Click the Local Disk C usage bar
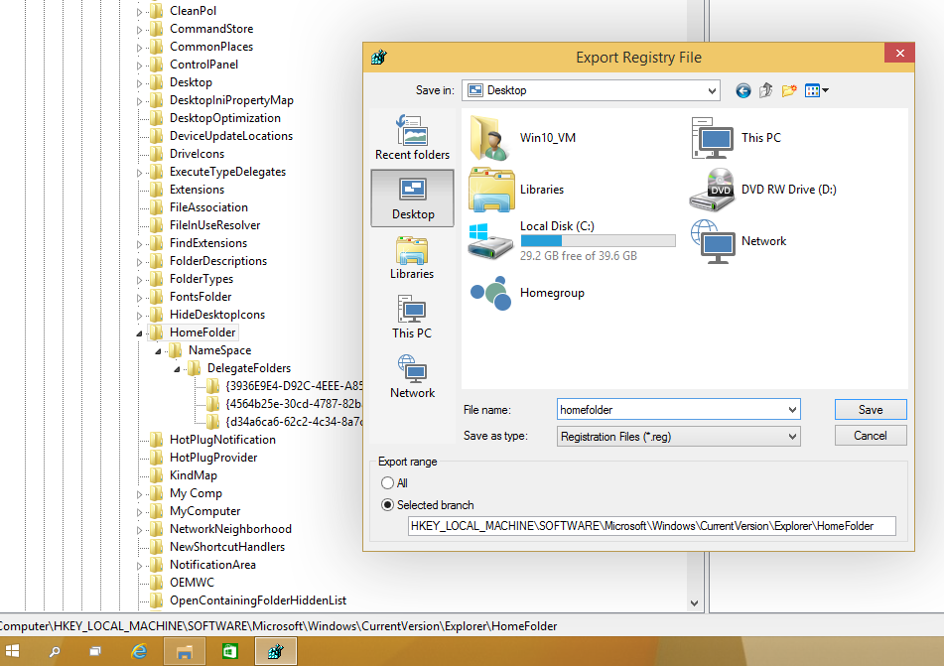Screen dimensions: 944x666 pos(598,239)
